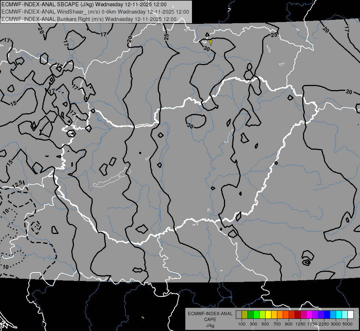Screen dimensions: 360x331
Task: Click legend value 3000
Action: coord(336,324)
